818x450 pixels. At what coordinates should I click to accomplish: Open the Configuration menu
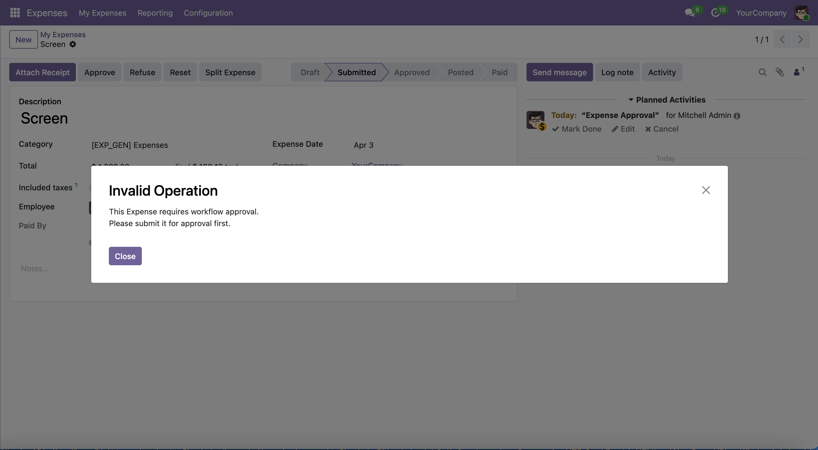point(208,13)
